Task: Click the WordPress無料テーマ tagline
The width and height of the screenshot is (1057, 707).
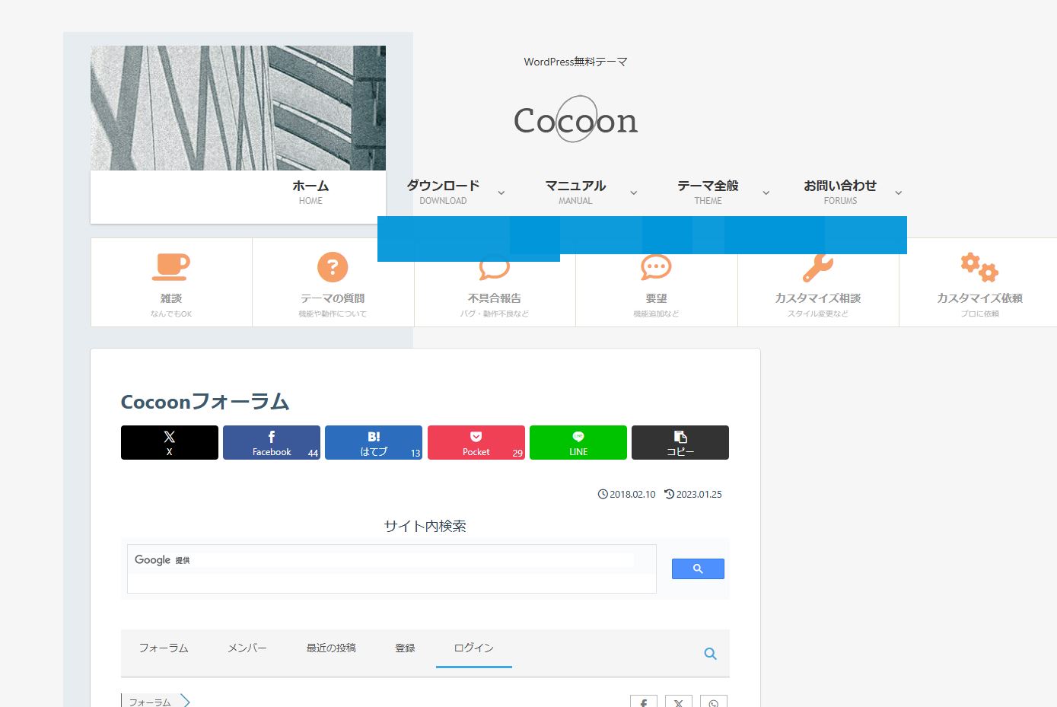Action: [576, 62]
